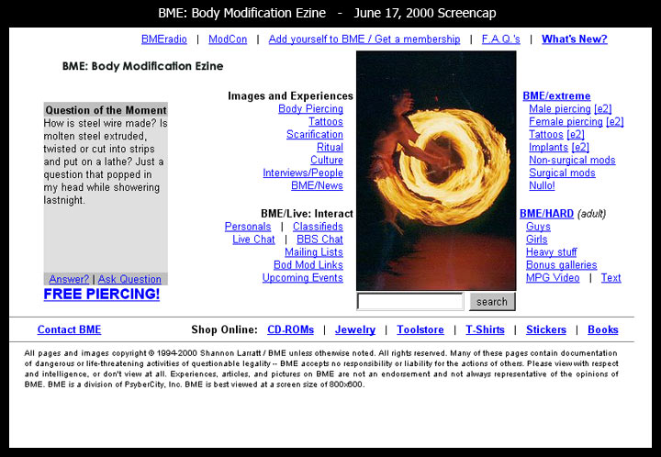Open the Implants link

click(x=548, y=148)
